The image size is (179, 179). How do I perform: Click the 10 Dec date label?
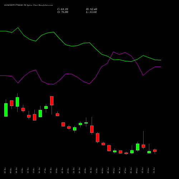pyautogui.click(x=16, y=170)
